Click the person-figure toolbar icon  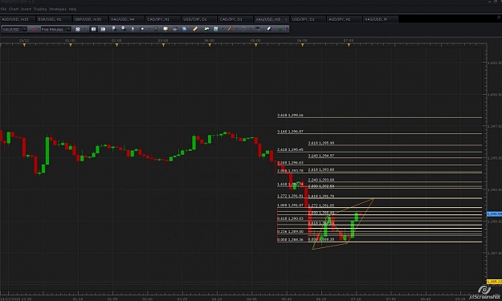[x=114, y=29]
